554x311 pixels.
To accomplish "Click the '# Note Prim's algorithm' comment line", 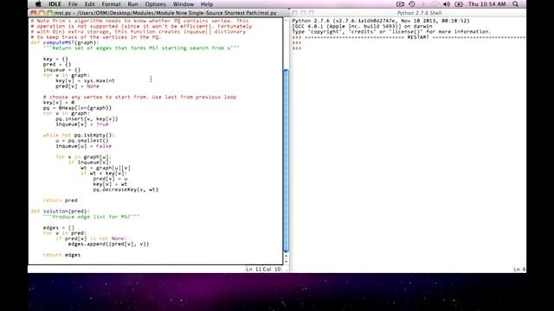I will point(139,21).
